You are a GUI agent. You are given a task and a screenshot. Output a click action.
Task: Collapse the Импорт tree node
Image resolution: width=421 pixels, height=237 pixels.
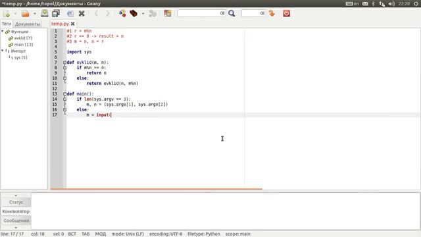tap(3, 51)
